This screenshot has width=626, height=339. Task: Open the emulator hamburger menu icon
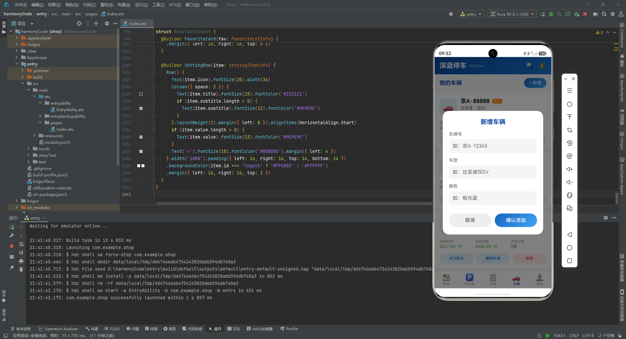pos(570,91)
